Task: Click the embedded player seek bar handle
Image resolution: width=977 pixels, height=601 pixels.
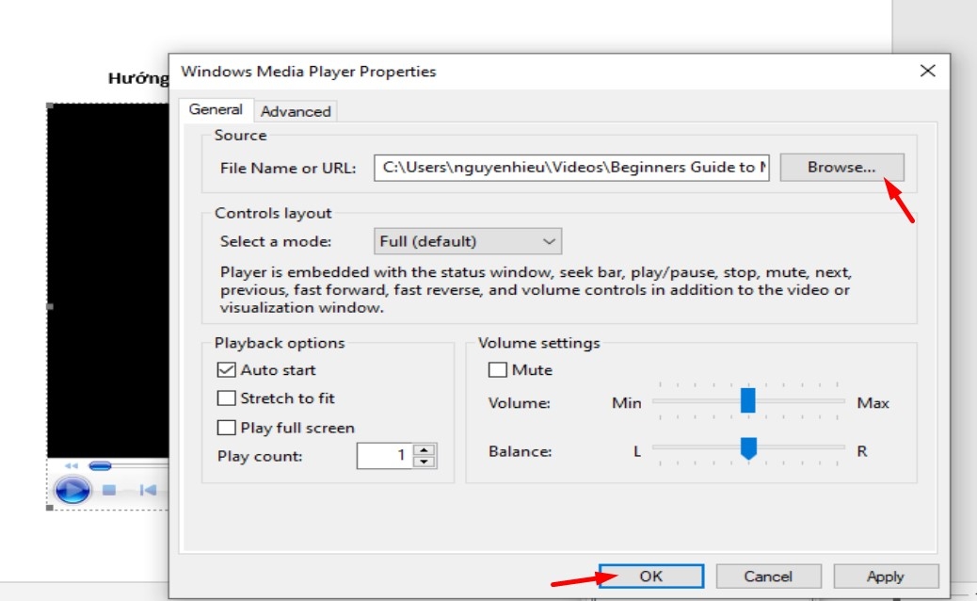Action: [101, 465]
